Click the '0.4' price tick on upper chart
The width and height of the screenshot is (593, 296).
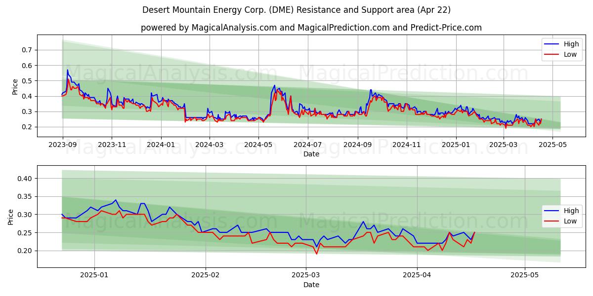click(x=27, y=96)
